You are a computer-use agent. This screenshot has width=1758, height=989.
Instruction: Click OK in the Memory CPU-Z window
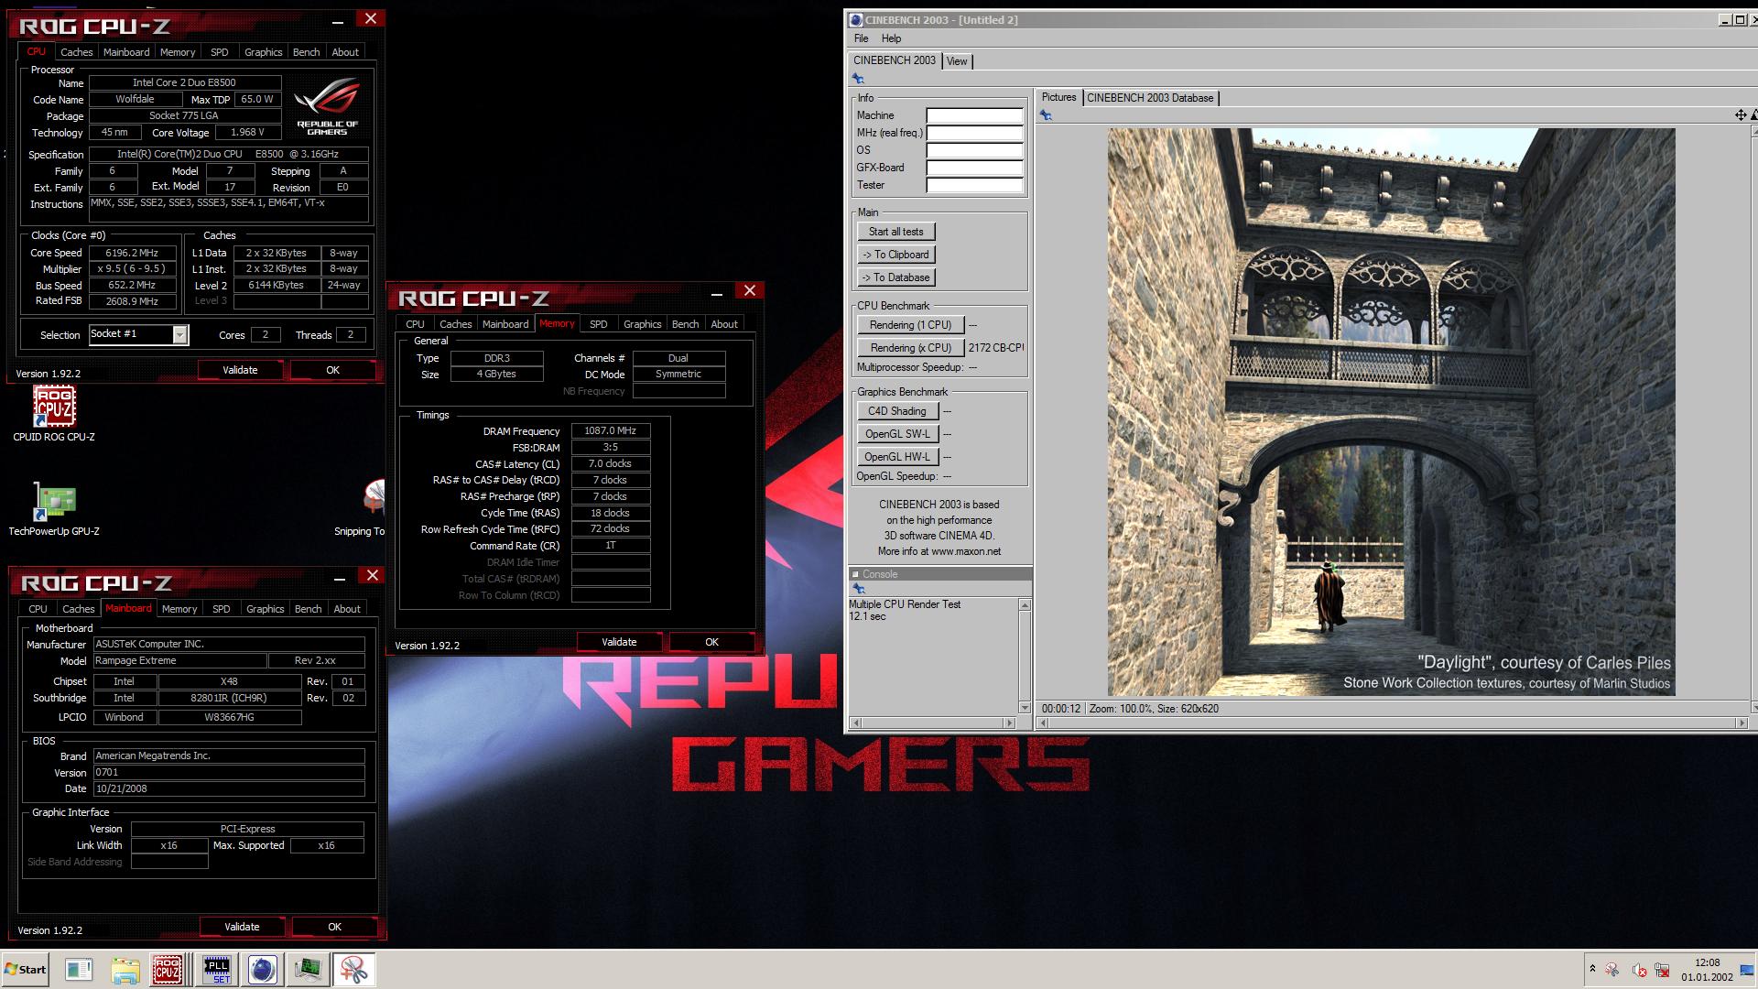tap(711, 642)
